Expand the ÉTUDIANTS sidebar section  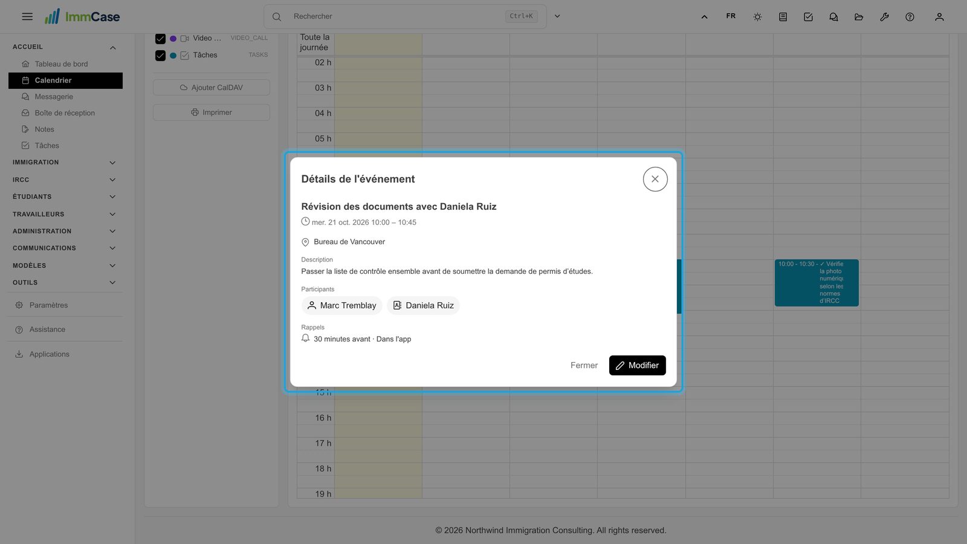tap(65, 197)
